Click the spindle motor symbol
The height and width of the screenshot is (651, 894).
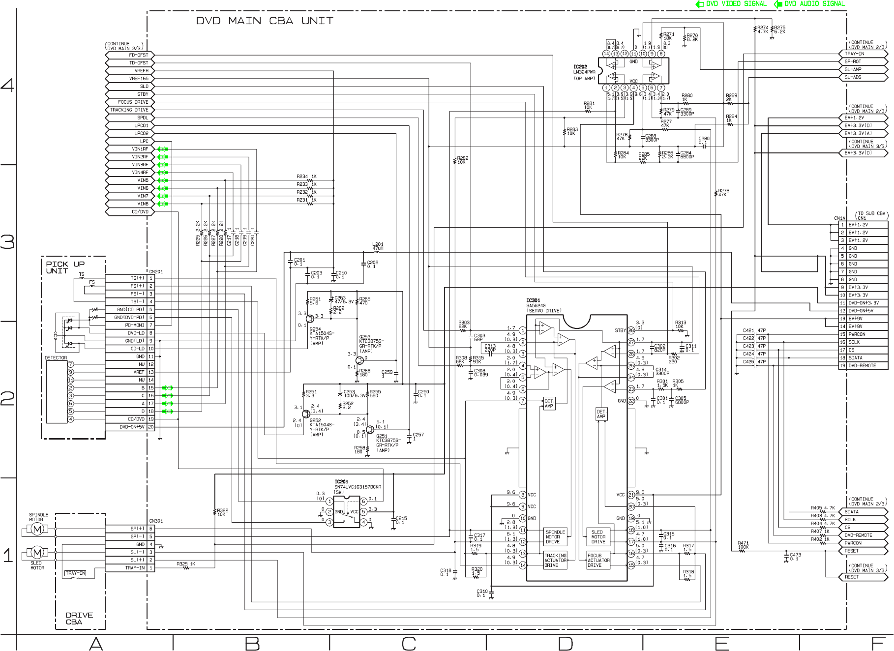[x=37, y=529]
